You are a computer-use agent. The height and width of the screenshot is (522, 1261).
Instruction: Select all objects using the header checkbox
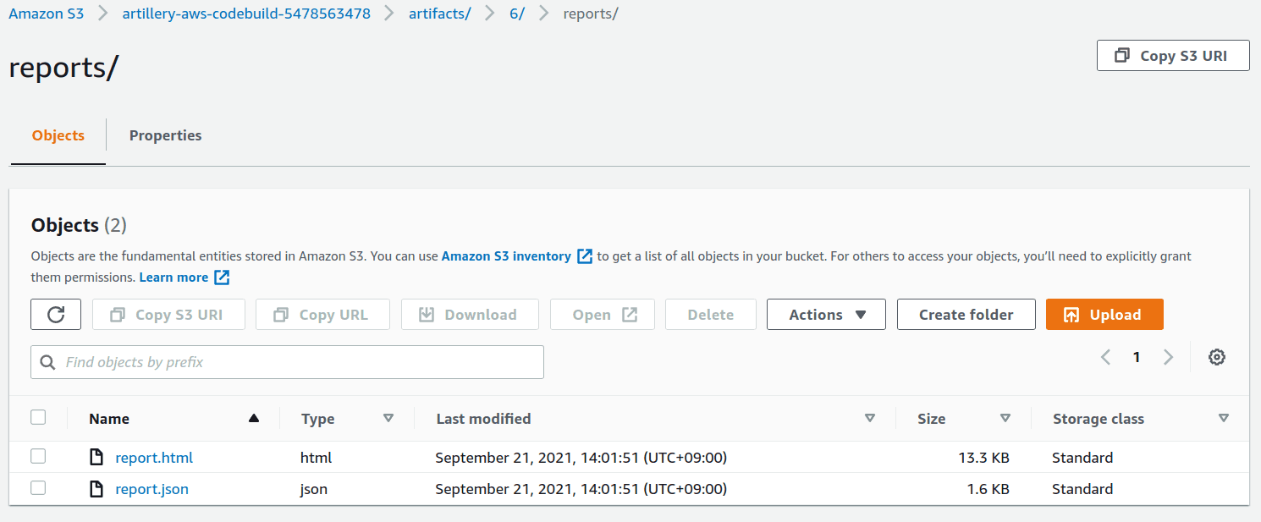(x=38, y=417)
